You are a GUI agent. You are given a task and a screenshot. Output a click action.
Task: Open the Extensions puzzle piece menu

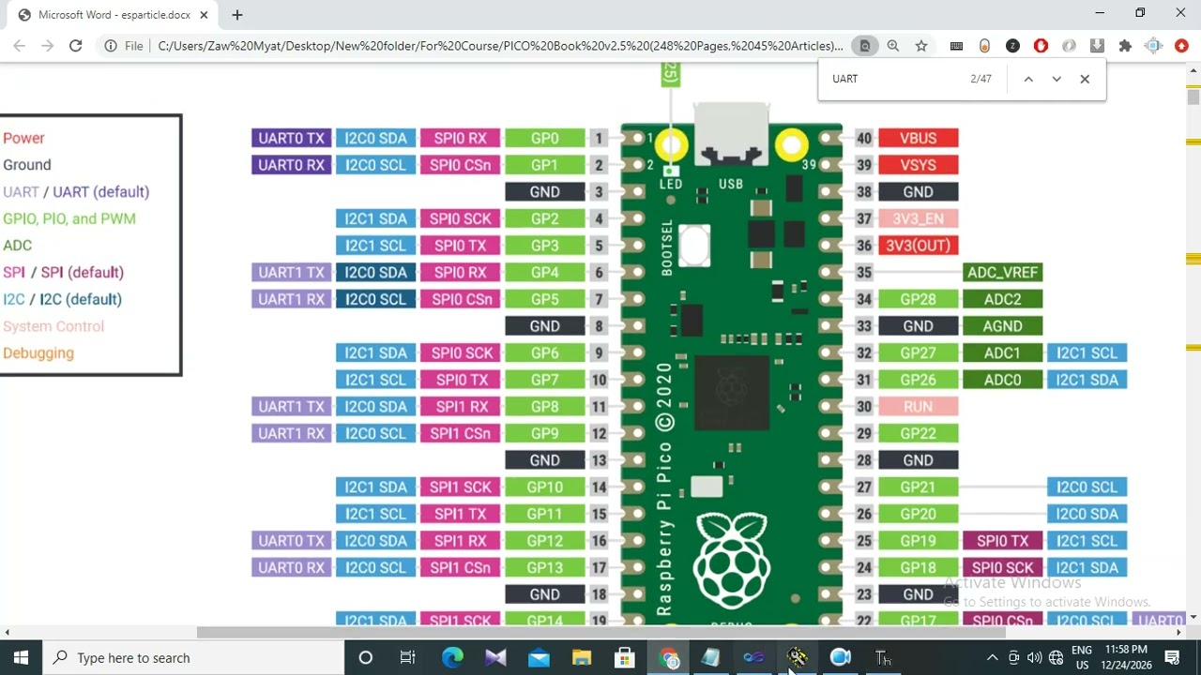pyautogui.click(x=1125, y=45)
